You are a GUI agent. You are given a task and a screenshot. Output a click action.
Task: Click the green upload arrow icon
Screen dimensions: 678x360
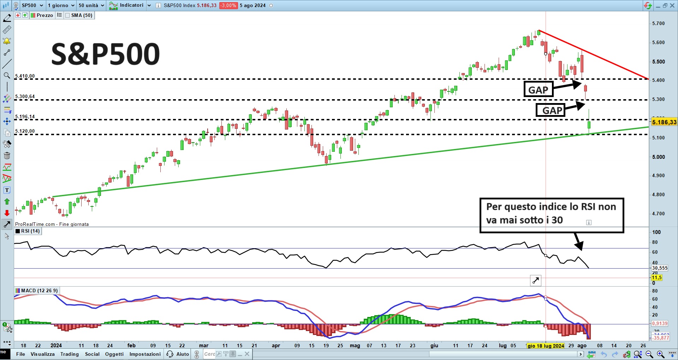[x=25, y=15]
